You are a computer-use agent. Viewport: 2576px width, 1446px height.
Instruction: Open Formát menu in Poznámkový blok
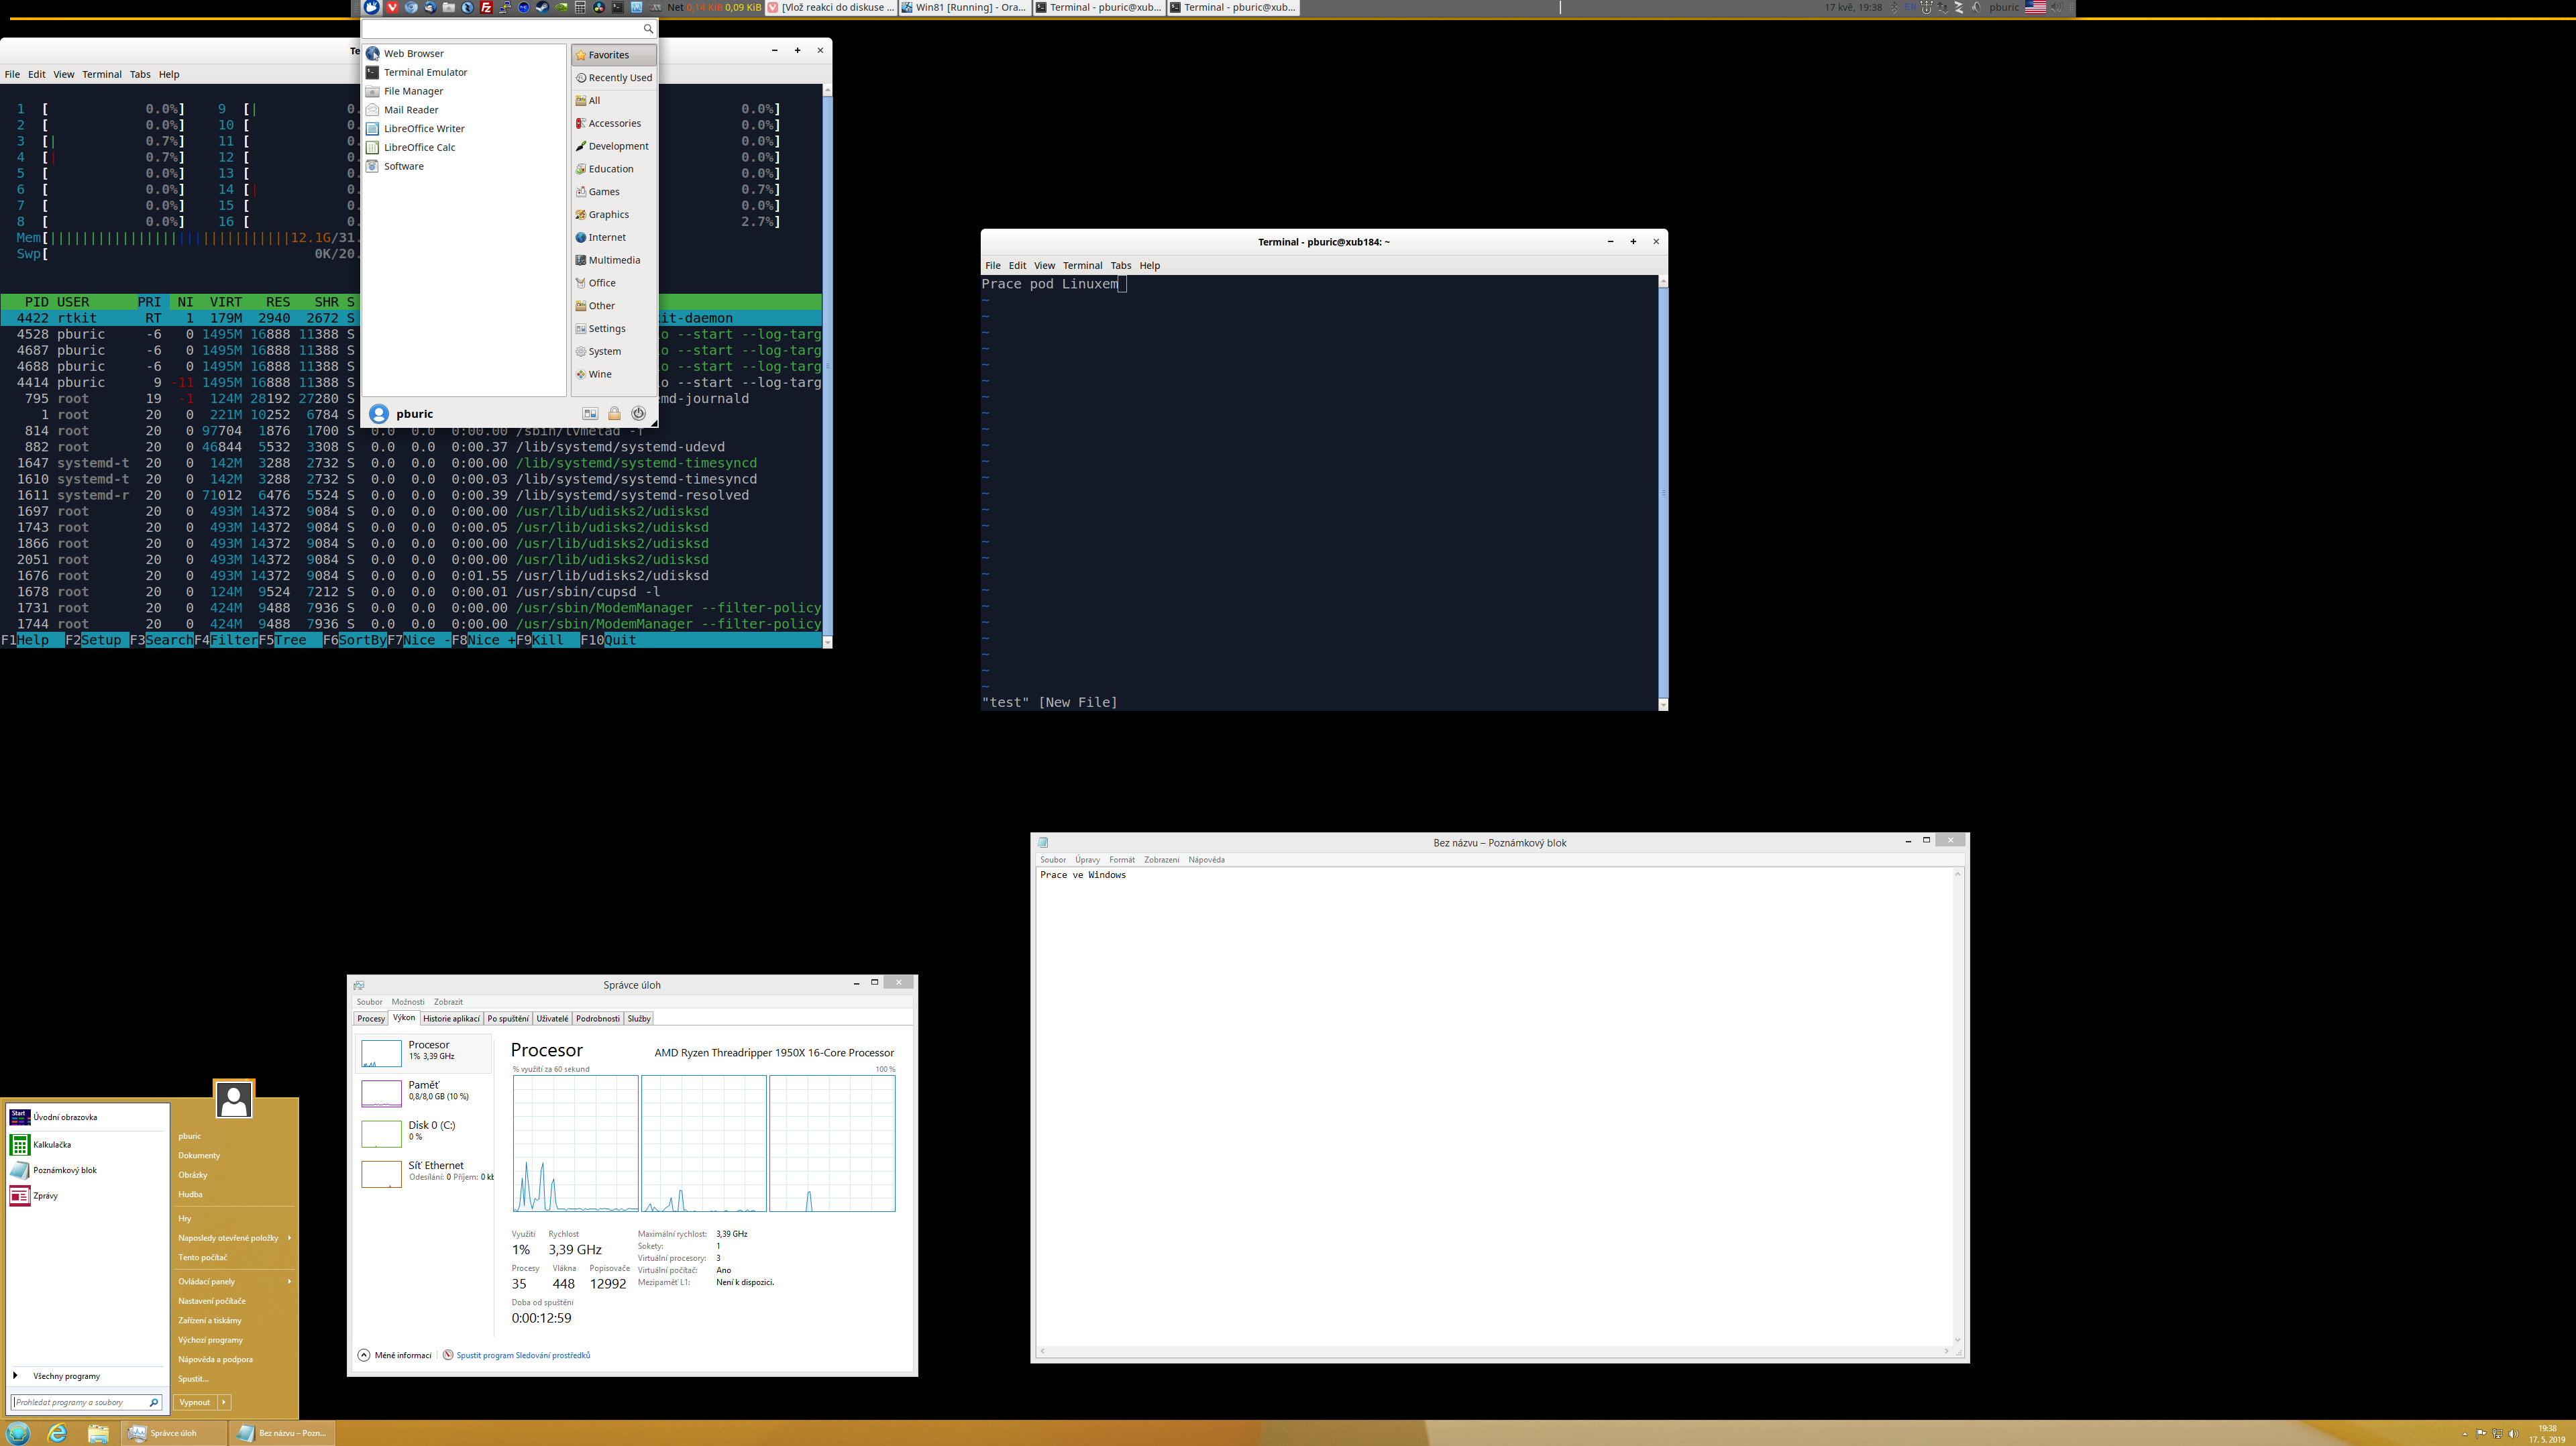1122,860
